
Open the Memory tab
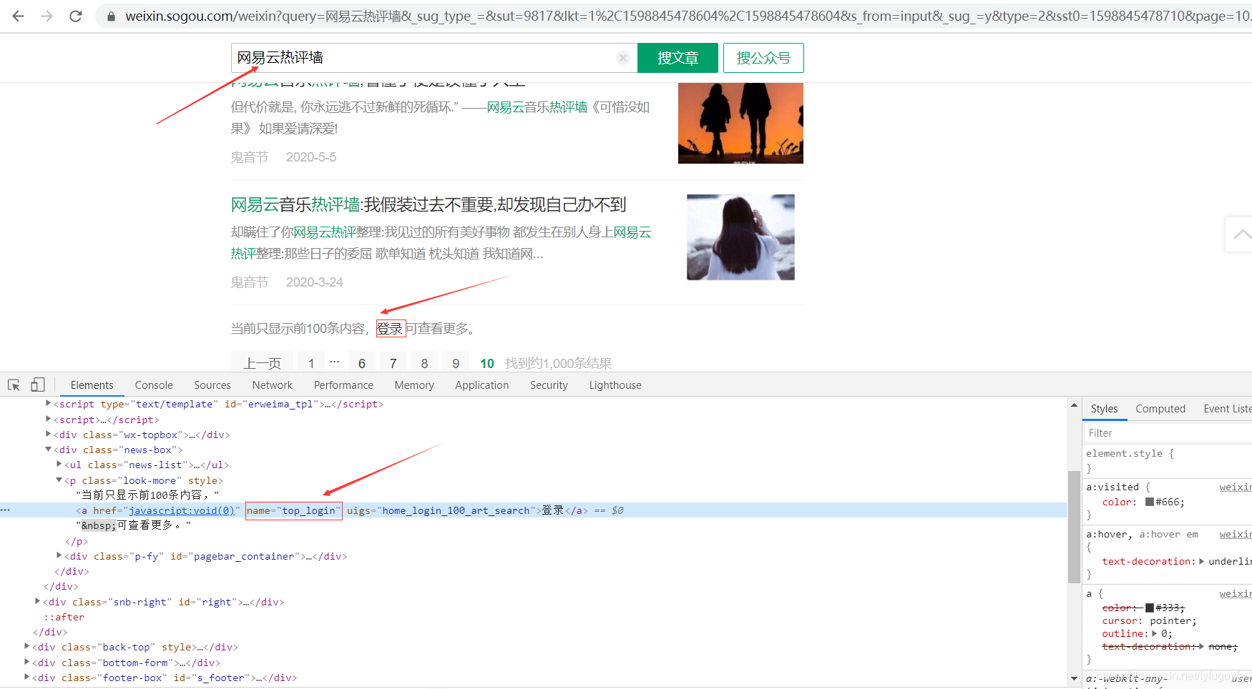tap(414, 385)
